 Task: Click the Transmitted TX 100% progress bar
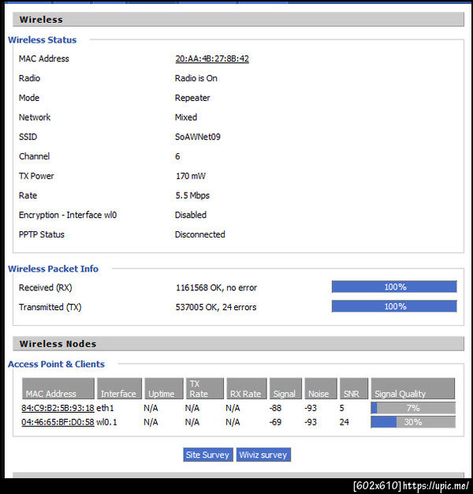(x=394, y=306)
